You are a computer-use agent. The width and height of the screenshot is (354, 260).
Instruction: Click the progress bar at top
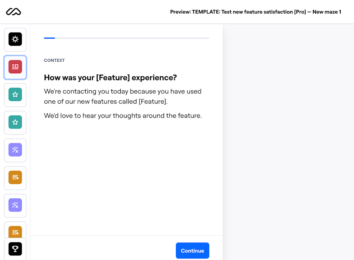[x=126, y=38]
